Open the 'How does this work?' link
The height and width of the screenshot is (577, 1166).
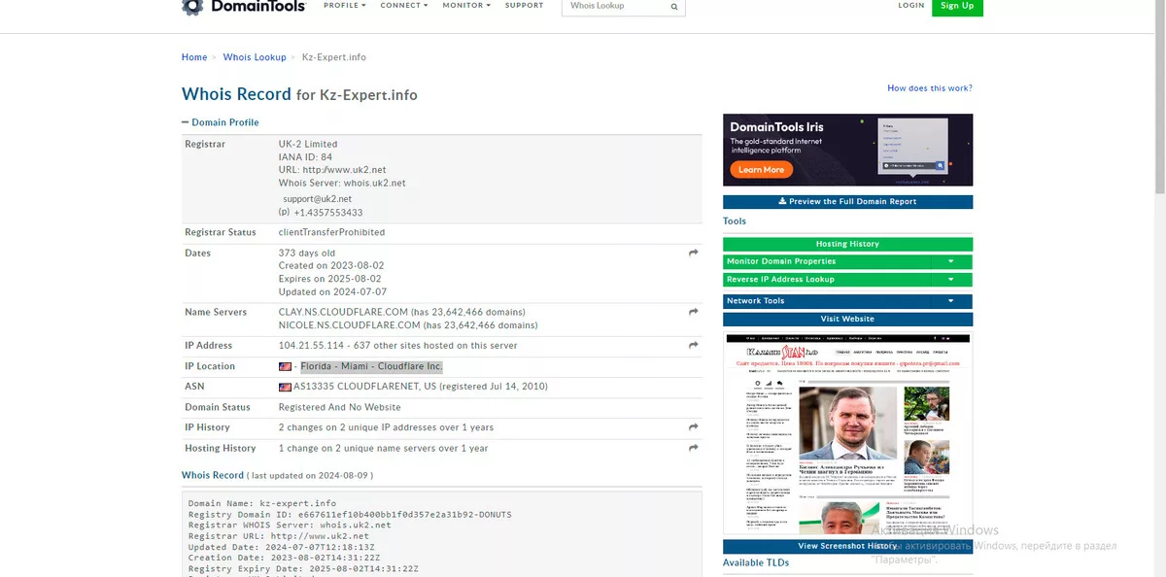coord(929,88)
